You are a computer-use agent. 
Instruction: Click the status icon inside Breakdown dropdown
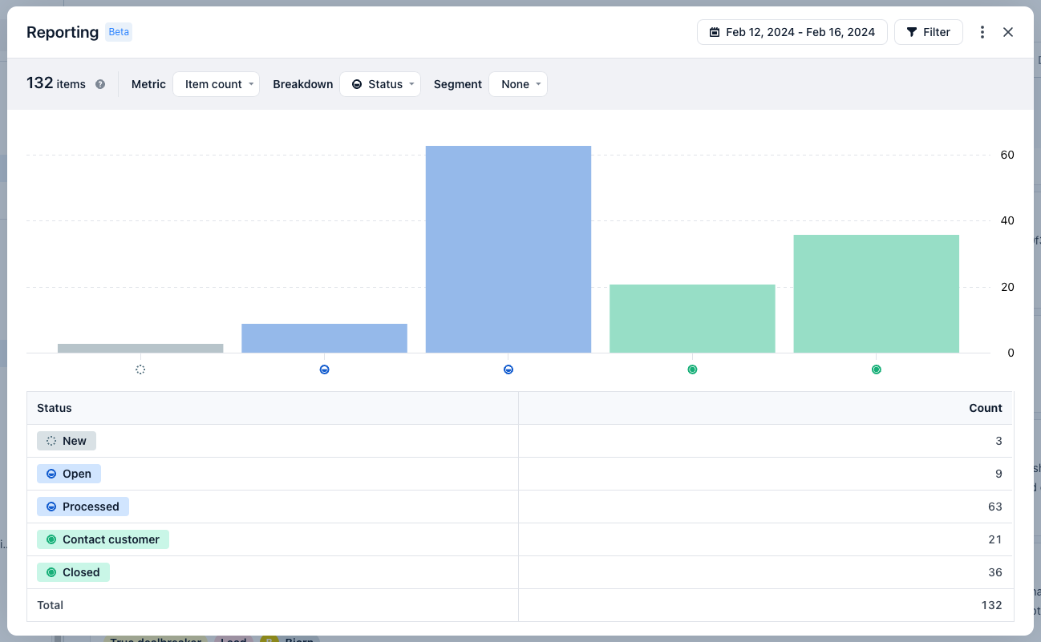tap(357, 84)
